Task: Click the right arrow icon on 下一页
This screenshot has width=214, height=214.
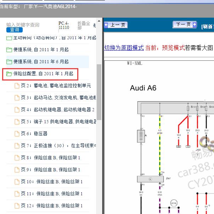Action: click(195, 24)
